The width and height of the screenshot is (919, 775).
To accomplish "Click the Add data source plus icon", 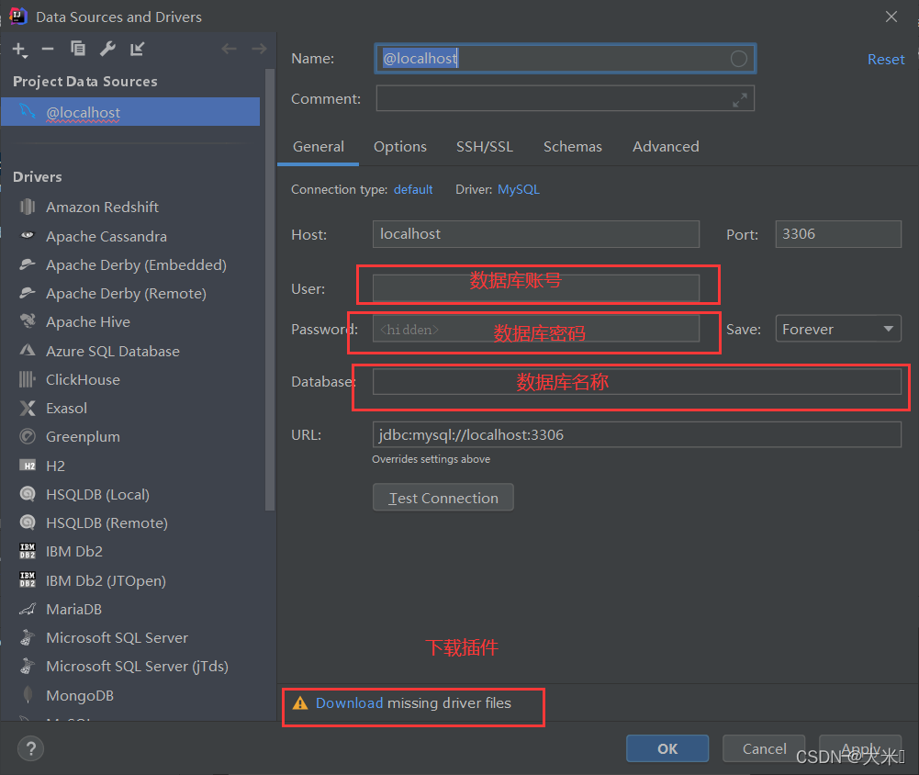I will tap(19, 50).
